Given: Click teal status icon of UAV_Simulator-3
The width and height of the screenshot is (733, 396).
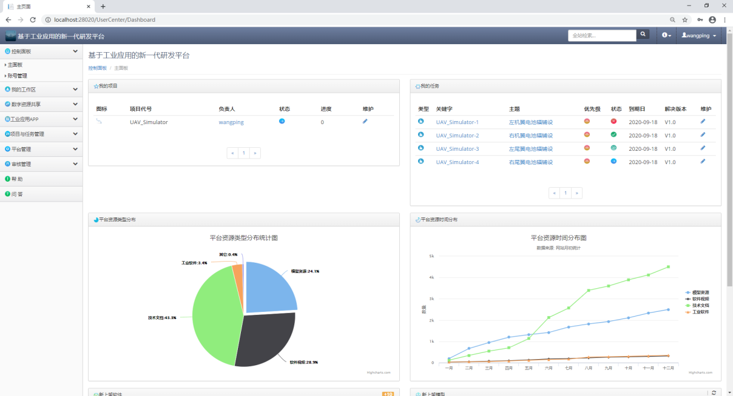Looking at the screenshot, I should 613,148.
